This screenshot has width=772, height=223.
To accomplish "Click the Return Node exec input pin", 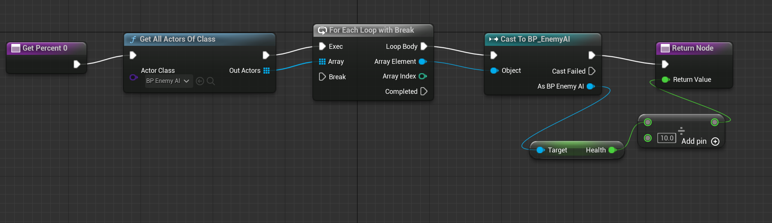I will click(665, 64).
